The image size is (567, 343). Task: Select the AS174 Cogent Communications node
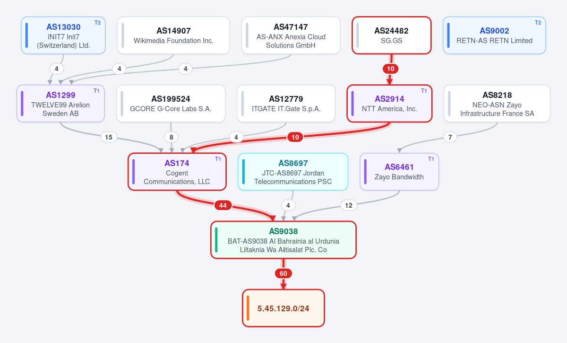pos(177,172)
